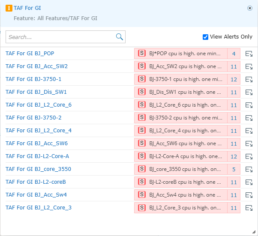
Task: Open export icon for BJ_L2_Core_4 row
Action: tap(249, 131)
